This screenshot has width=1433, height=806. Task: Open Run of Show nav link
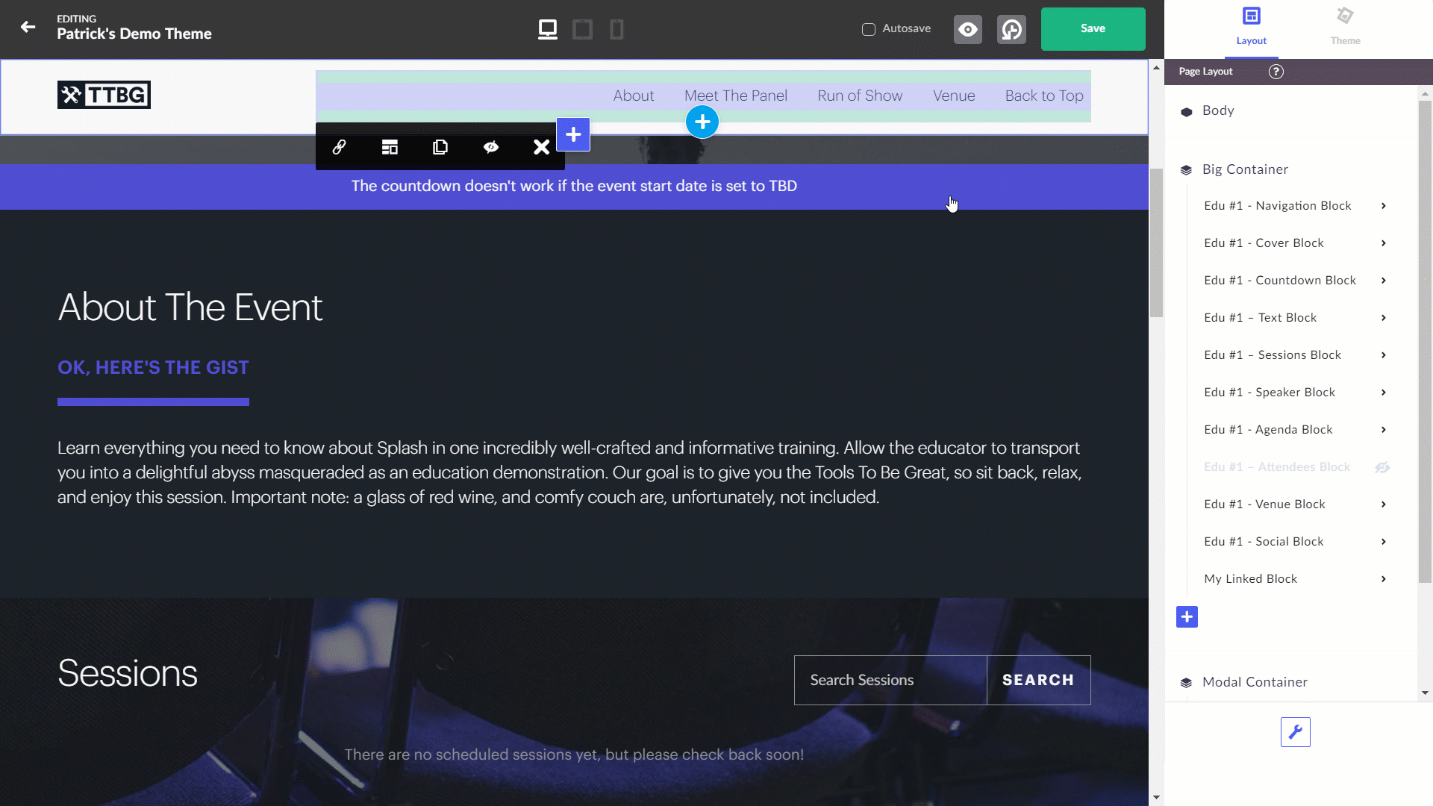click(x=860, y=96)
